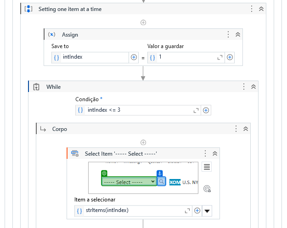Image resolution: width=287 pixels, height=228 pixels.
Task: Open the Corpo options menu
Action: (236, 129)
